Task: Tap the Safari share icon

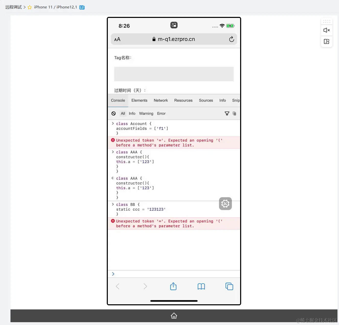Action: [x=173, y=286]
